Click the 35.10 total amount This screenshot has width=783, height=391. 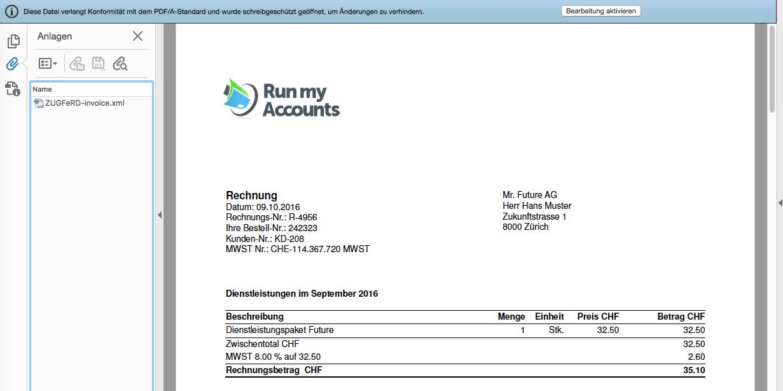[694, 370]
